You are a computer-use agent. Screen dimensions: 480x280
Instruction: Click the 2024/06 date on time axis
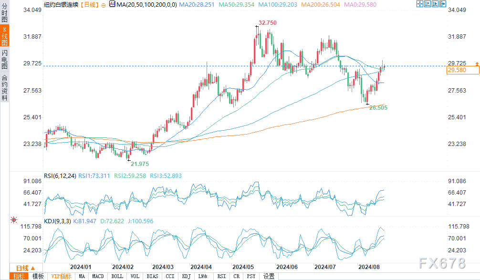coord(287,267)
